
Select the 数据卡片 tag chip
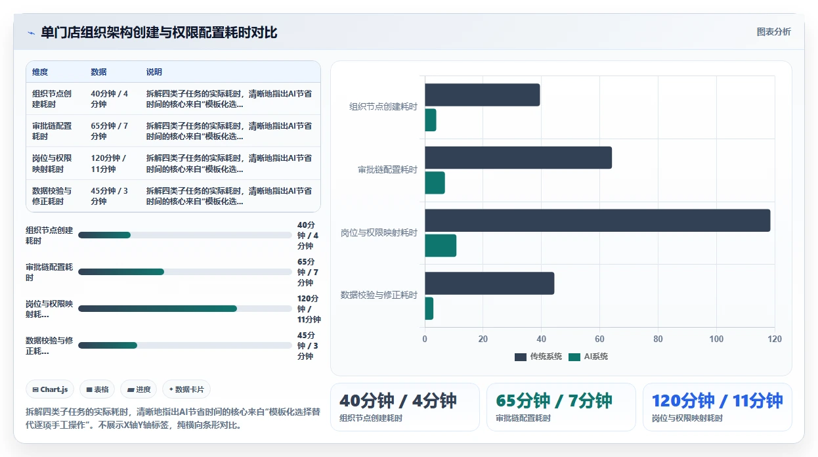click(186, 389)
